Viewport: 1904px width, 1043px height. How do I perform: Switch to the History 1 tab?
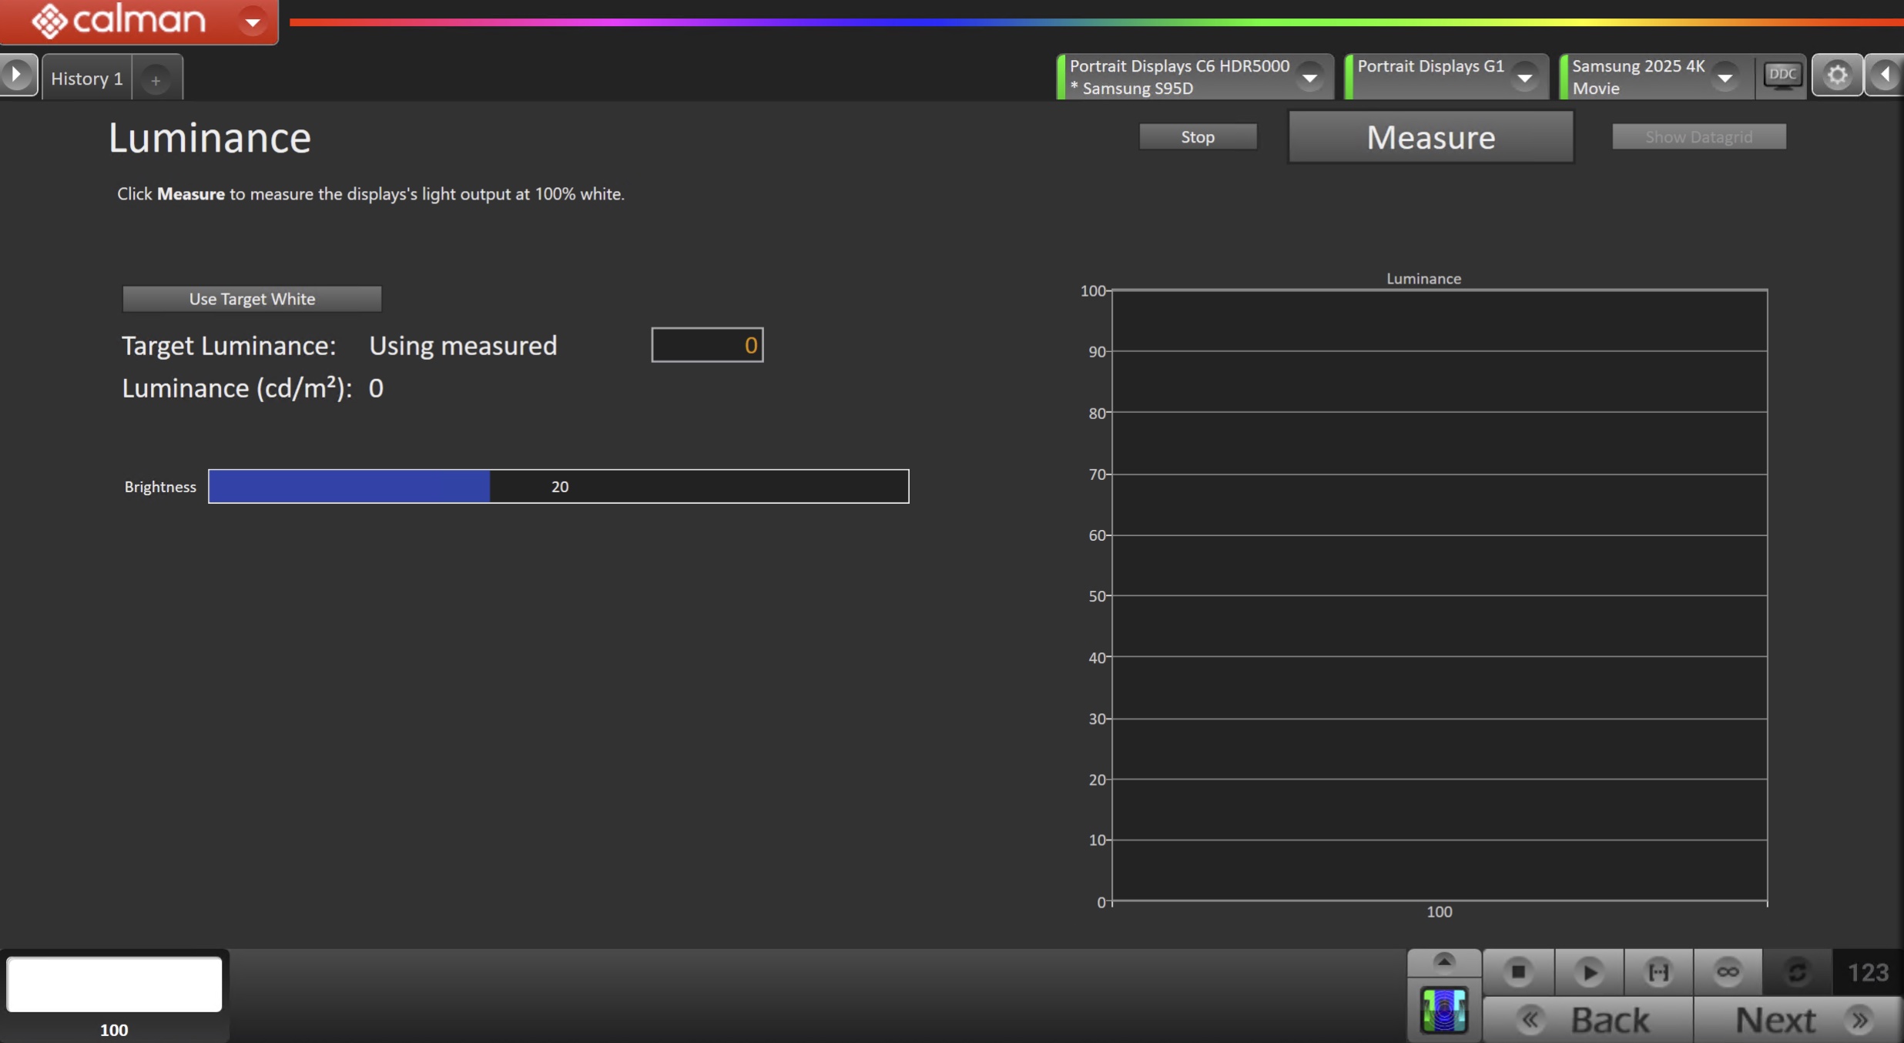[x=86, y=79]
